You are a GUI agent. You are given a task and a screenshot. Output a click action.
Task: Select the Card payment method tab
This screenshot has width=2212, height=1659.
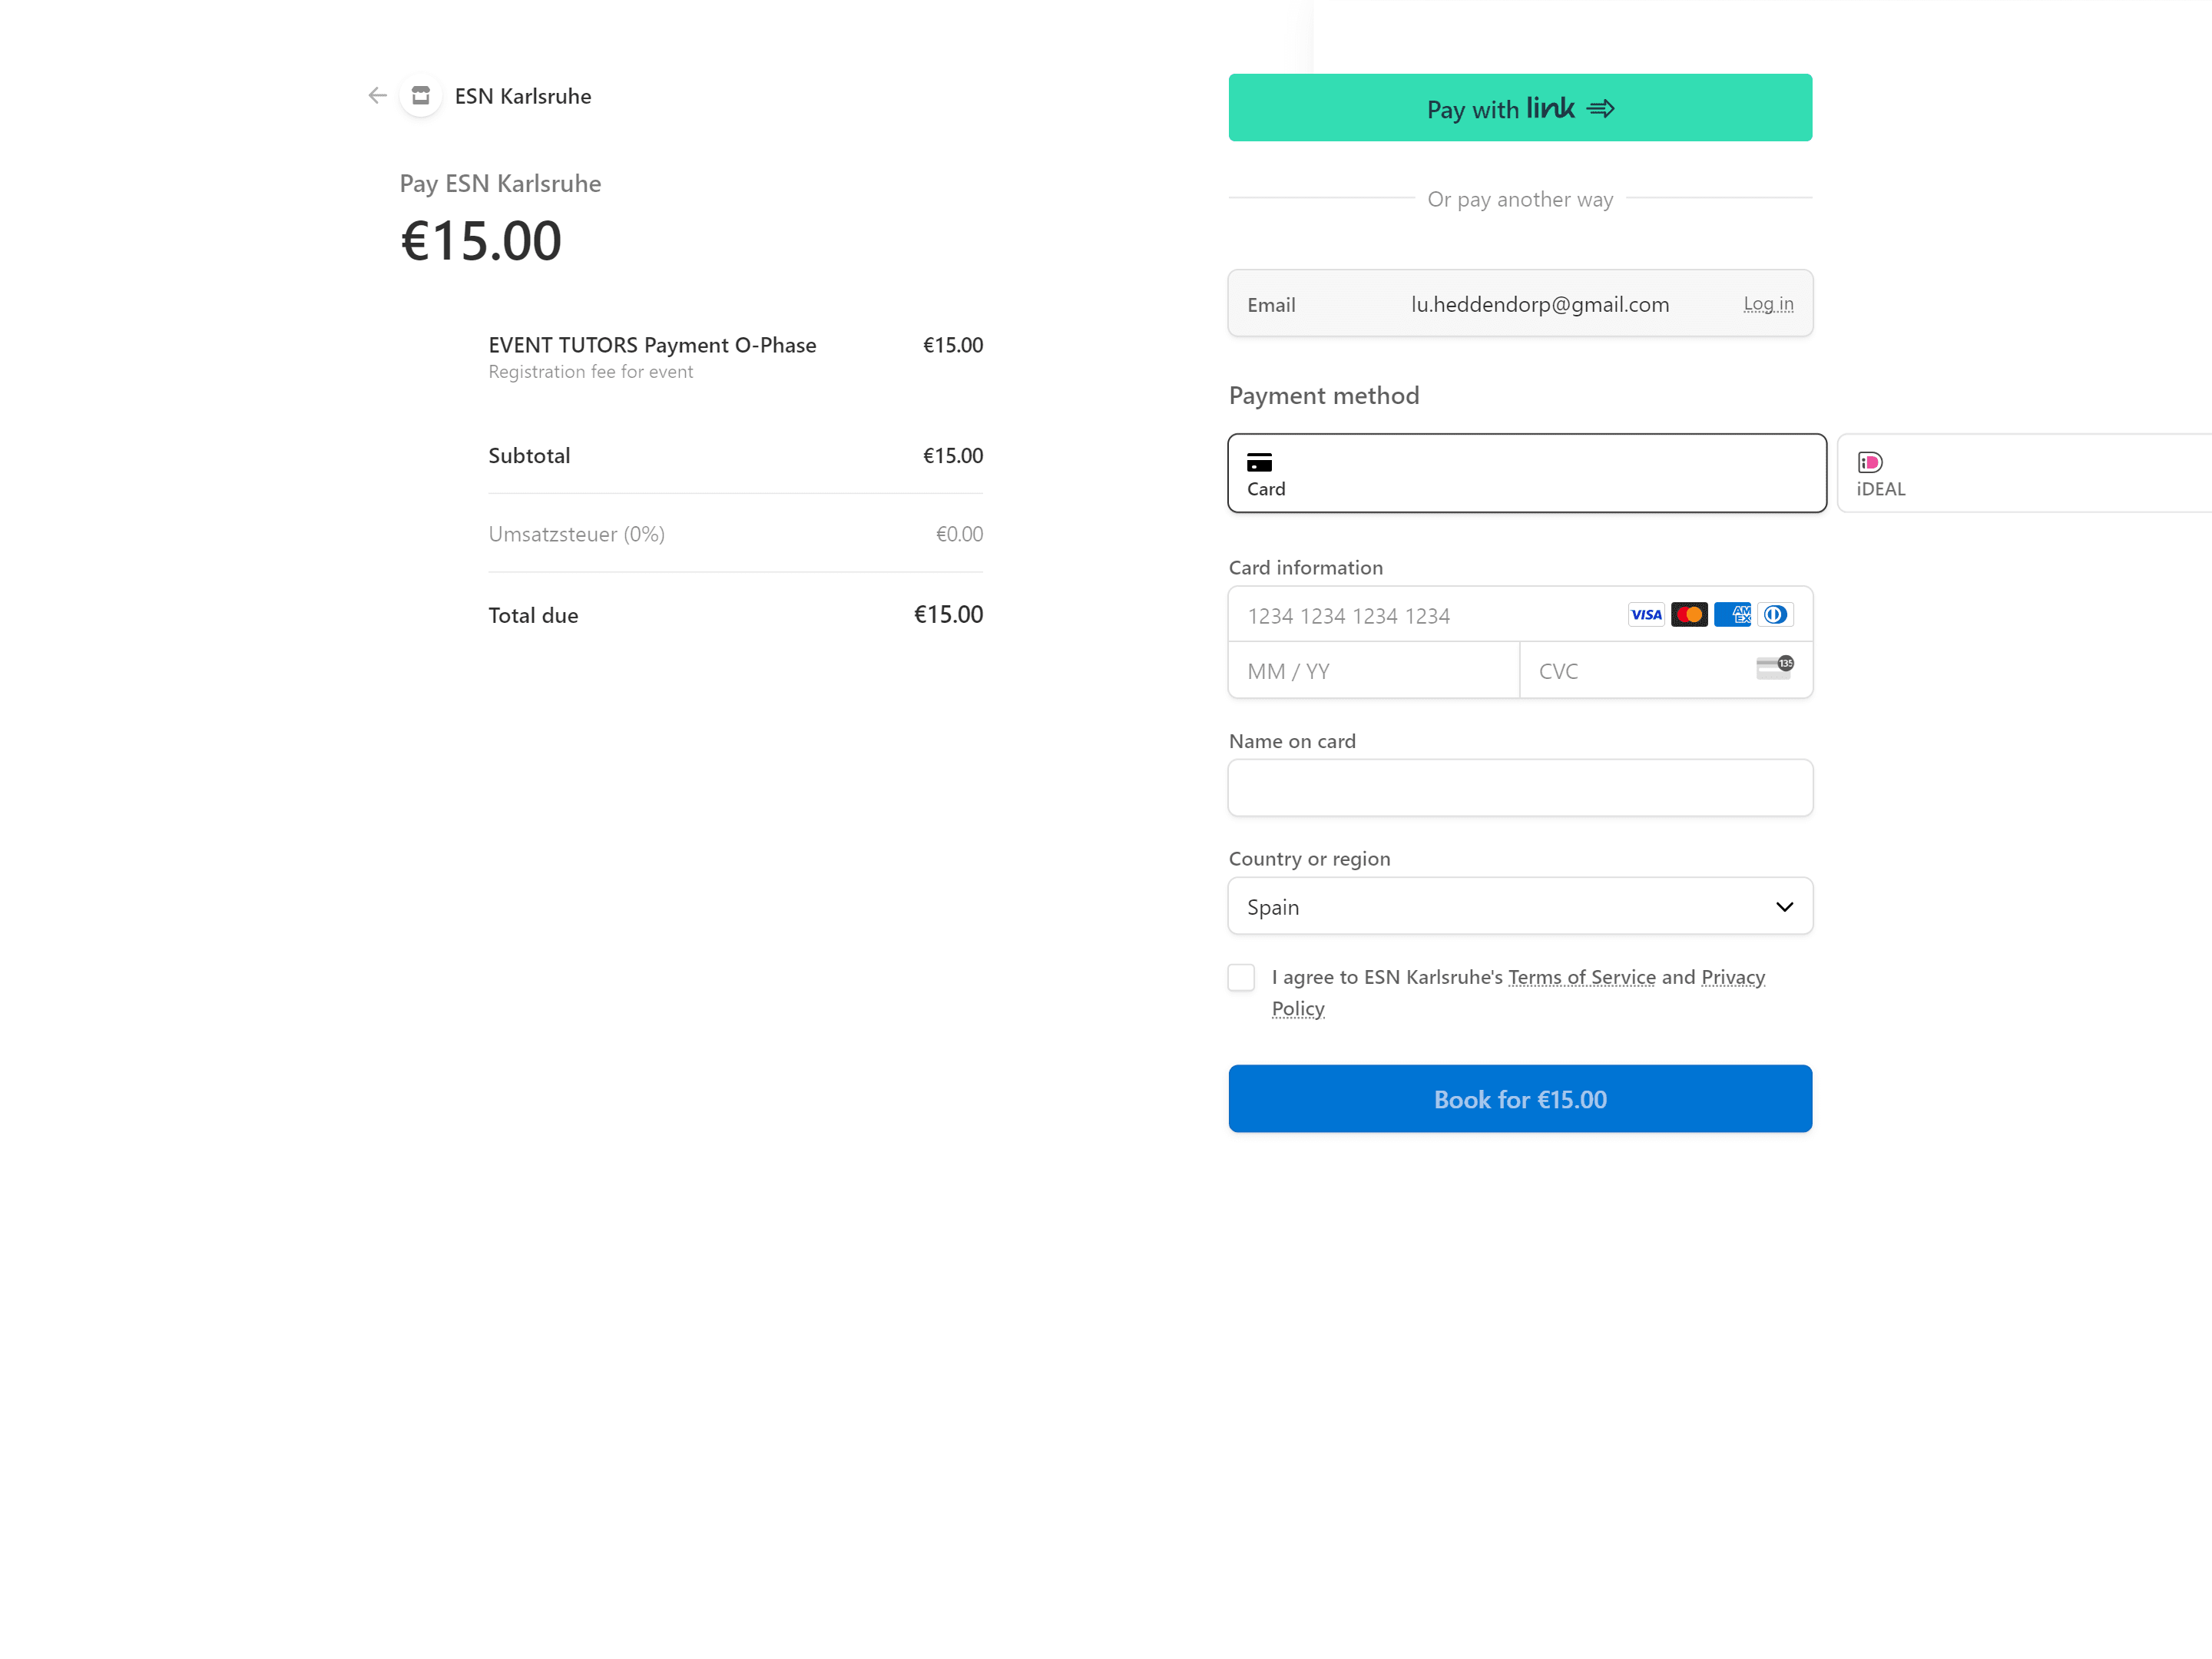point(1526,474)
